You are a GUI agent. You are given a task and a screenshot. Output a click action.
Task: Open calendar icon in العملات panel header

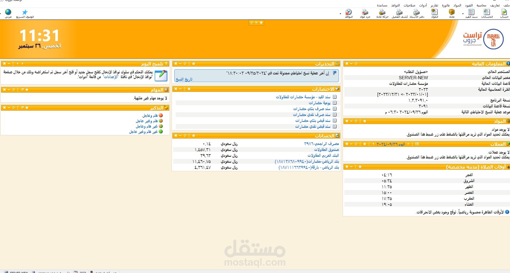tap(417, 144)
